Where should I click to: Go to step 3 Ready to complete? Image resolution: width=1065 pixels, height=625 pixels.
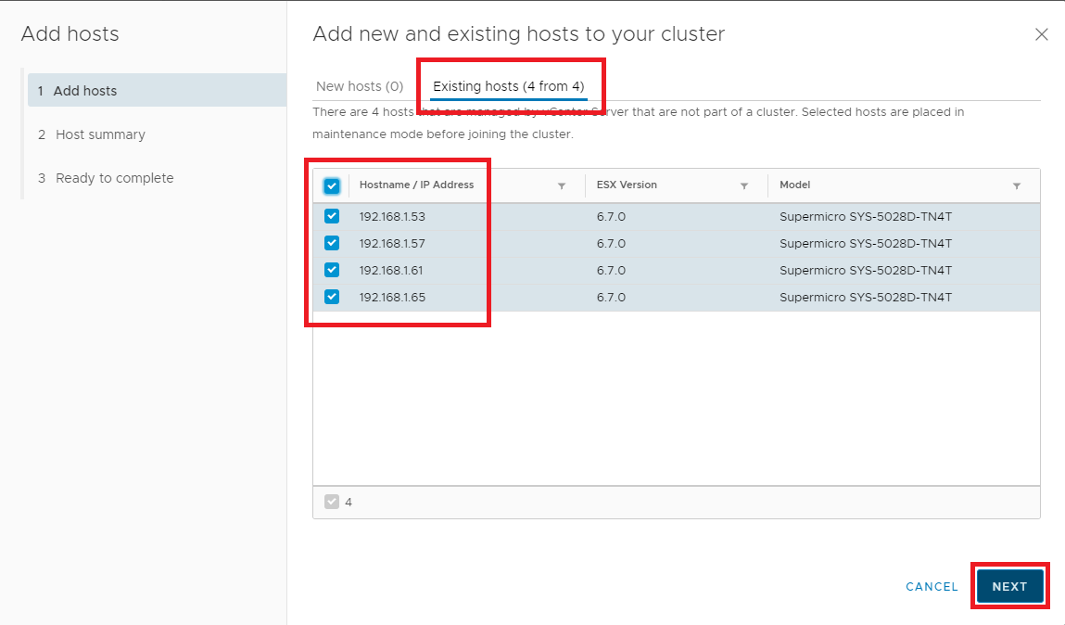114,178
